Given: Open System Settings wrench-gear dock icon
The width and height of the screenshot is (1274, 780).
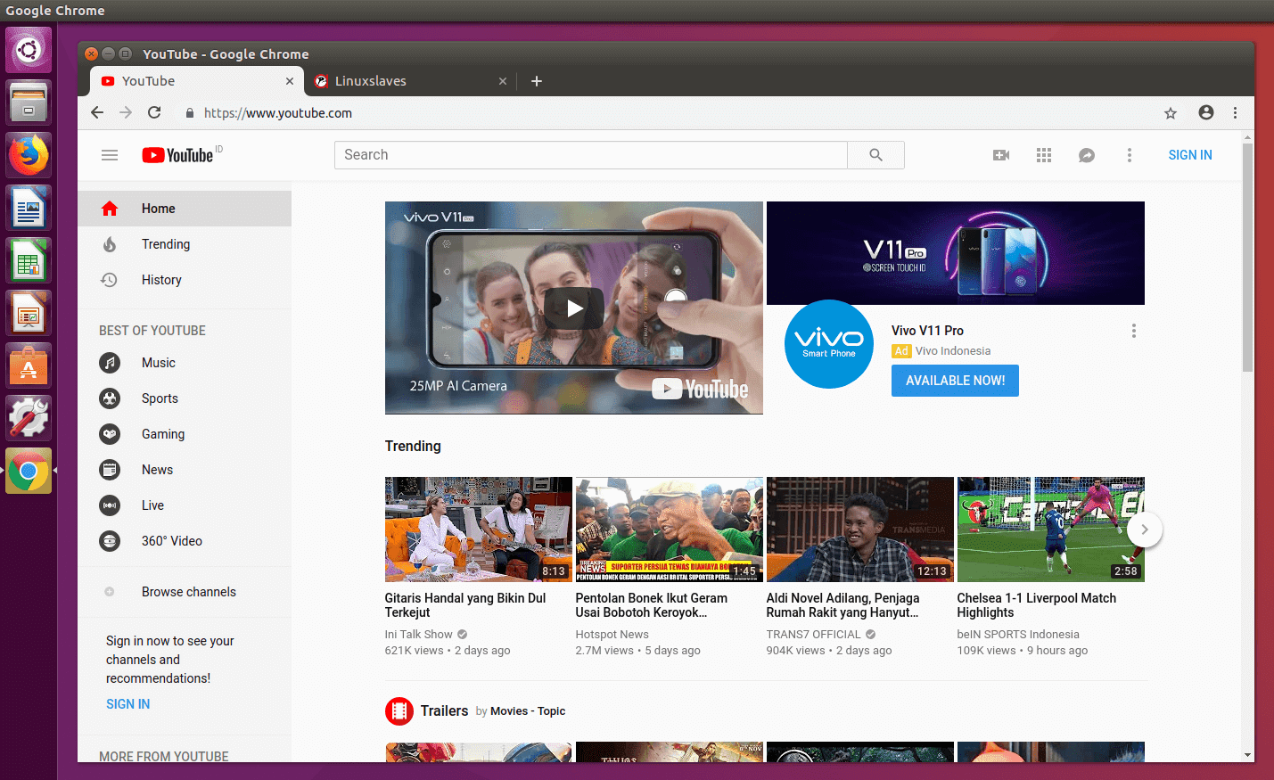Looking at the screenshot, I should [x=29, y=418].
